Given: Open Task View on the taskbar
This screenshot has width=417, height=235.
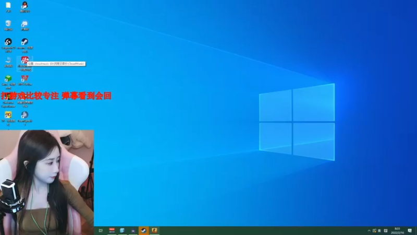Looking at the screenshot, I should (101, 230).
